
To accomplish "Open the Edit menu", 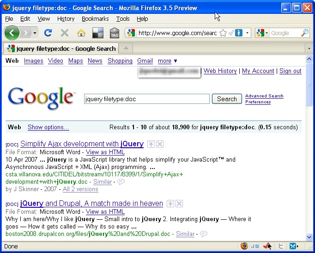I will coord(25,19).
